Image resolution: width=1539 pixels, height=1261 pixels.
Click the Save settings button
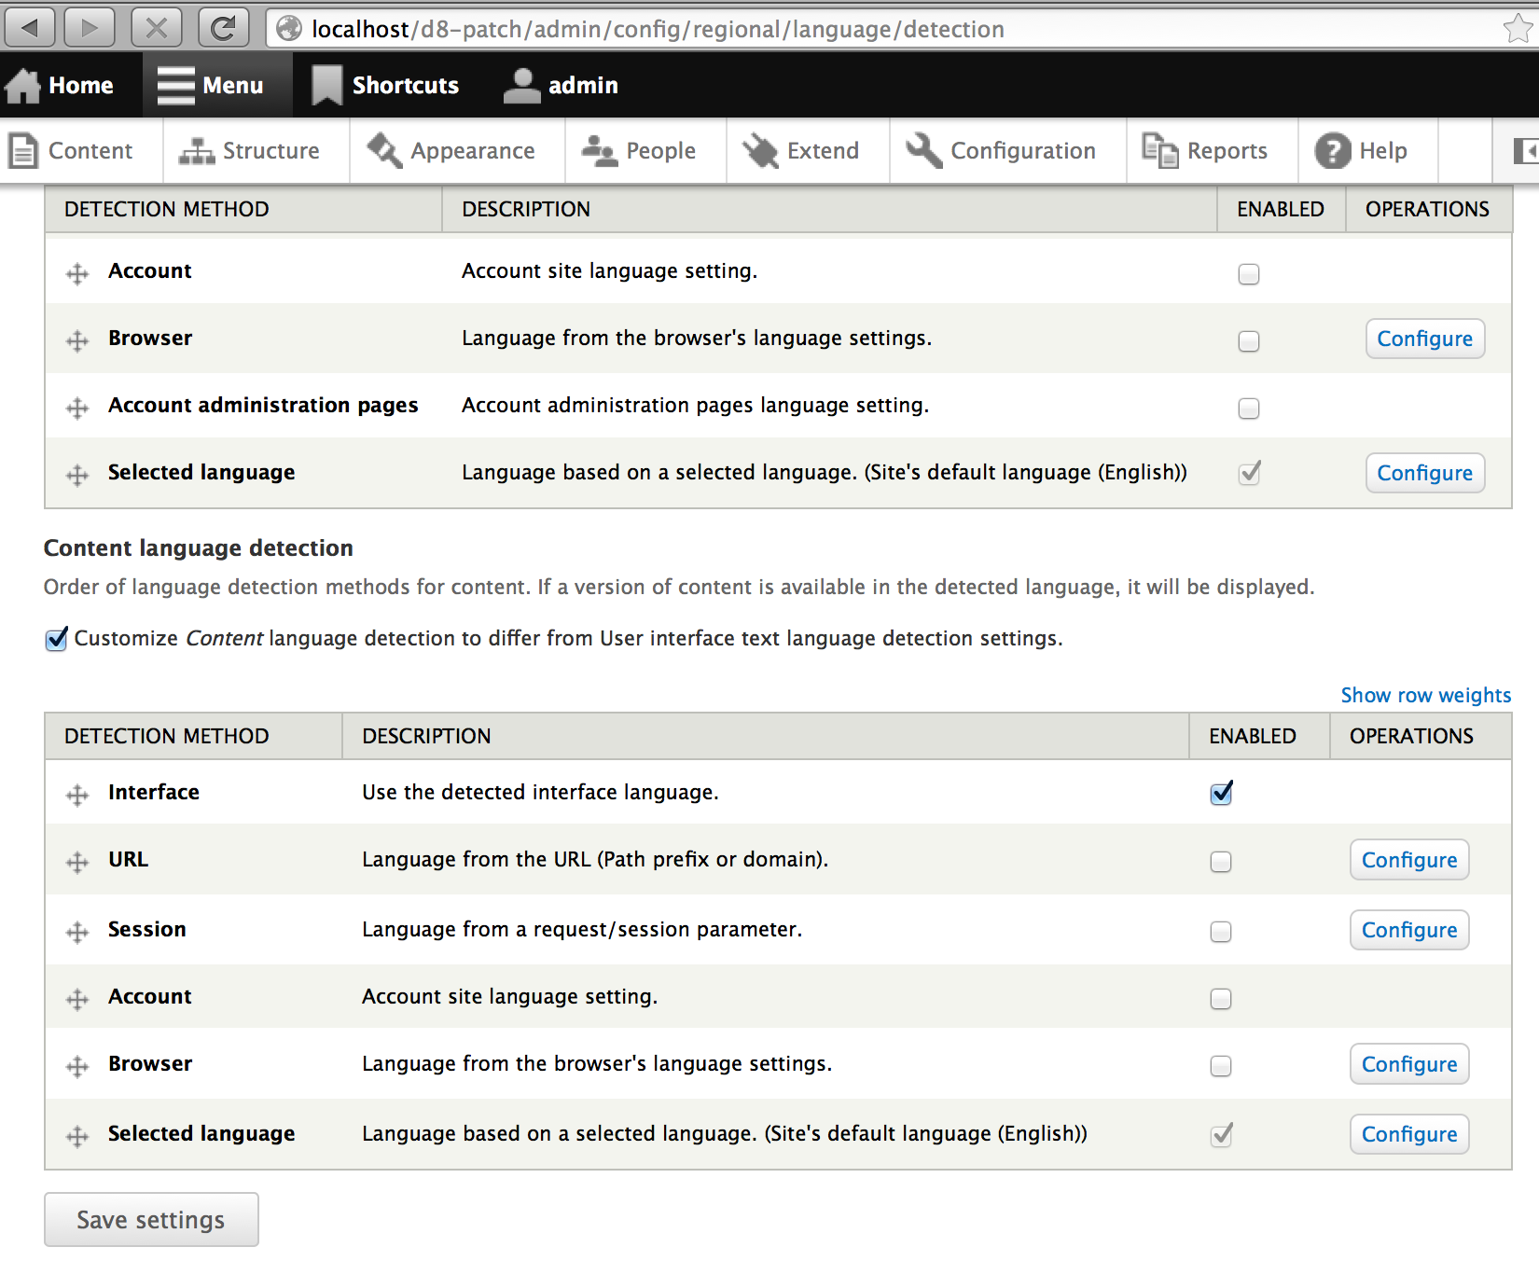coord(150,1219)
